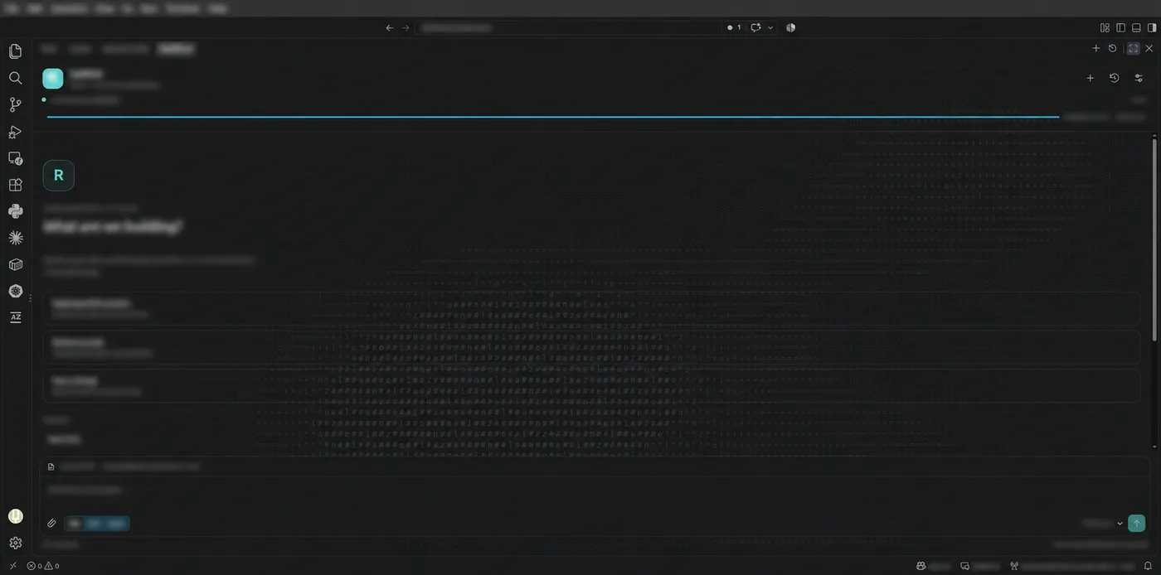Toggle the primary side bar layout icon
The height and width of the screenshot is (575, 1161).
click(1120, 27)
